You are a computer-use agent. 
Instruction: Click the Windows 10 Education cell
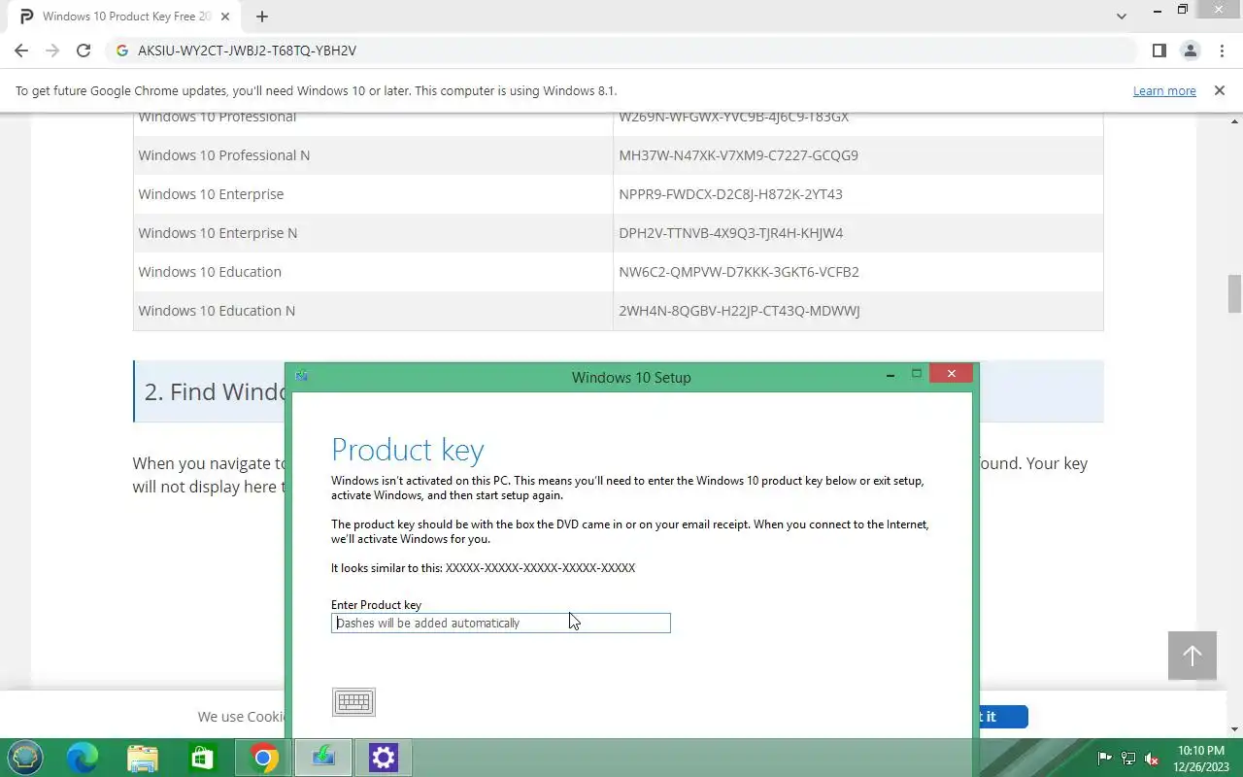373,272
